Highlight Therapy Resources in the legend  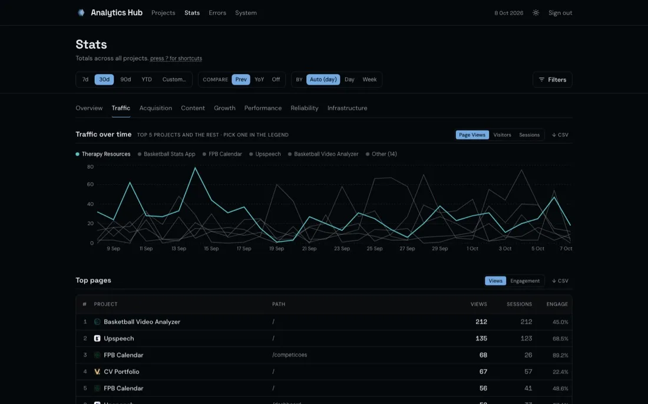[103, 154]
